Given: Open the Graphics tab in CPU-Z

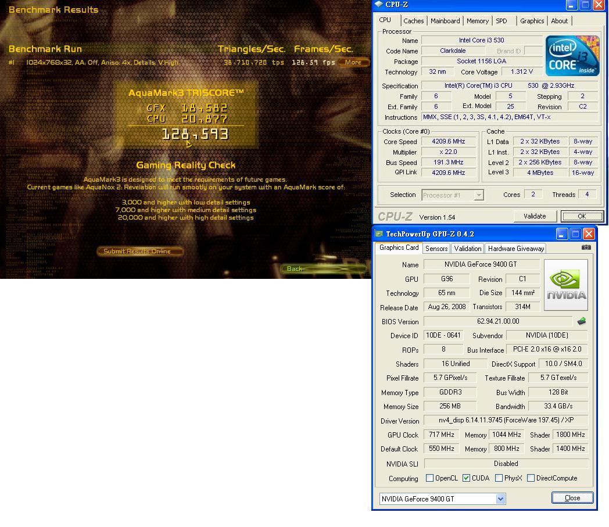Looking at the screenshot, I should (532, 21).
